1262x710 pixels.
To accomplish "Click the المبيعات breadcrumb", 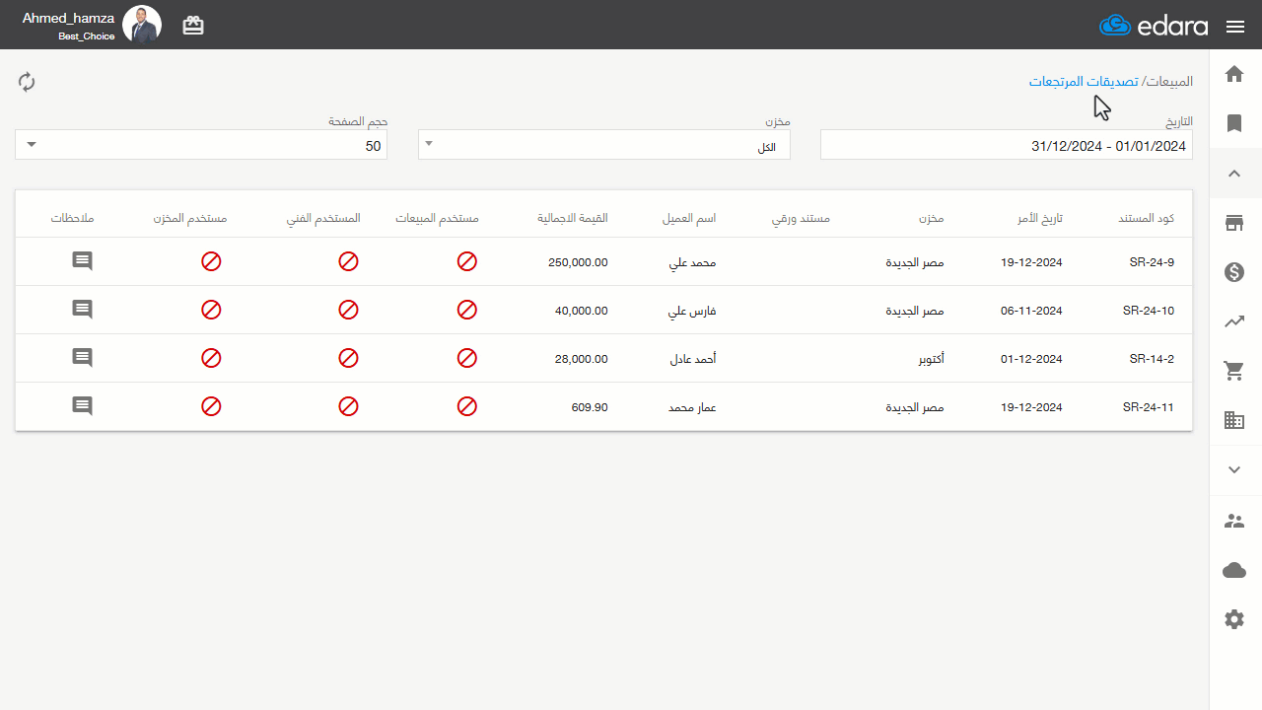I will click(1170, 81).
